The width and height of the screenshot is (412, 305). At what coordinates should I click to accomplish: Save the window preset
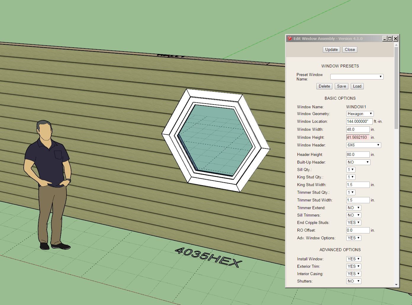coord(341,86)
